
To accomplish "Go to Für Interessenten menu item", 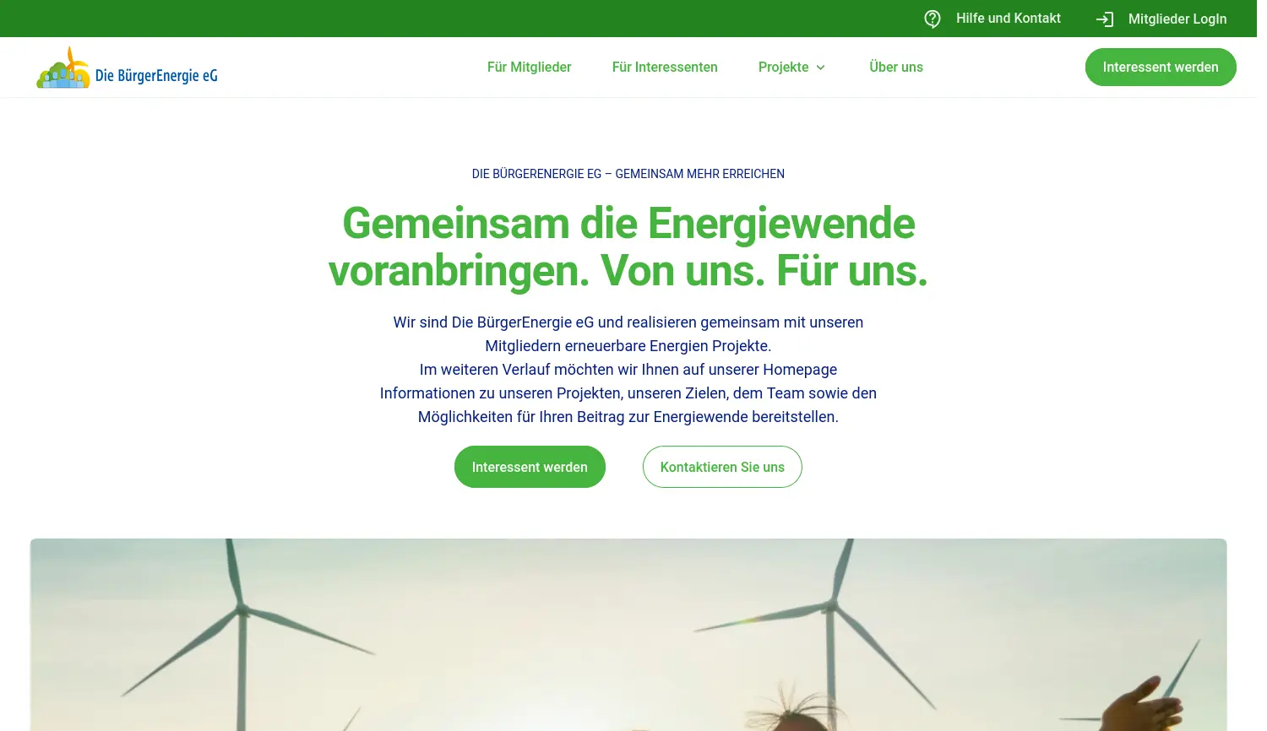I will (x=665, y=68).
